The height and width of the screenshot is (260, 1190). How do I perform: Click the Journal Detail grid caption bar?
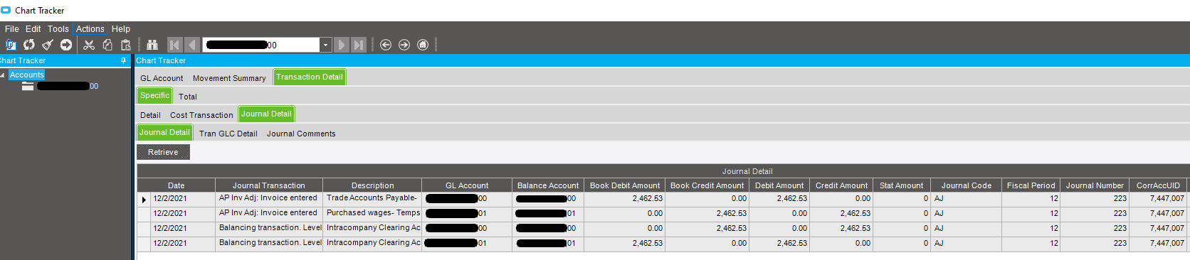(747, 171)
